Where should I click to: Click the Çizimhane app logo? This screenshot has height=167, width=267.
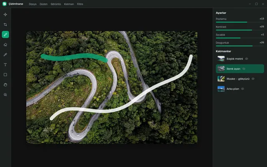tap(5, 4)
